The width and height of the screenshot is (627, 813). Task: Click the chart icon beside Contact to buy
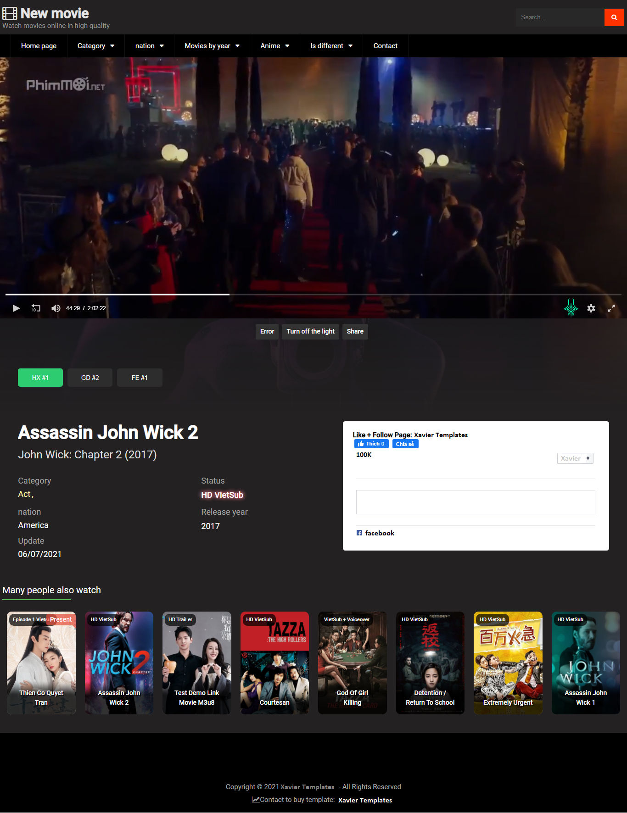click(x=256, y=800)
